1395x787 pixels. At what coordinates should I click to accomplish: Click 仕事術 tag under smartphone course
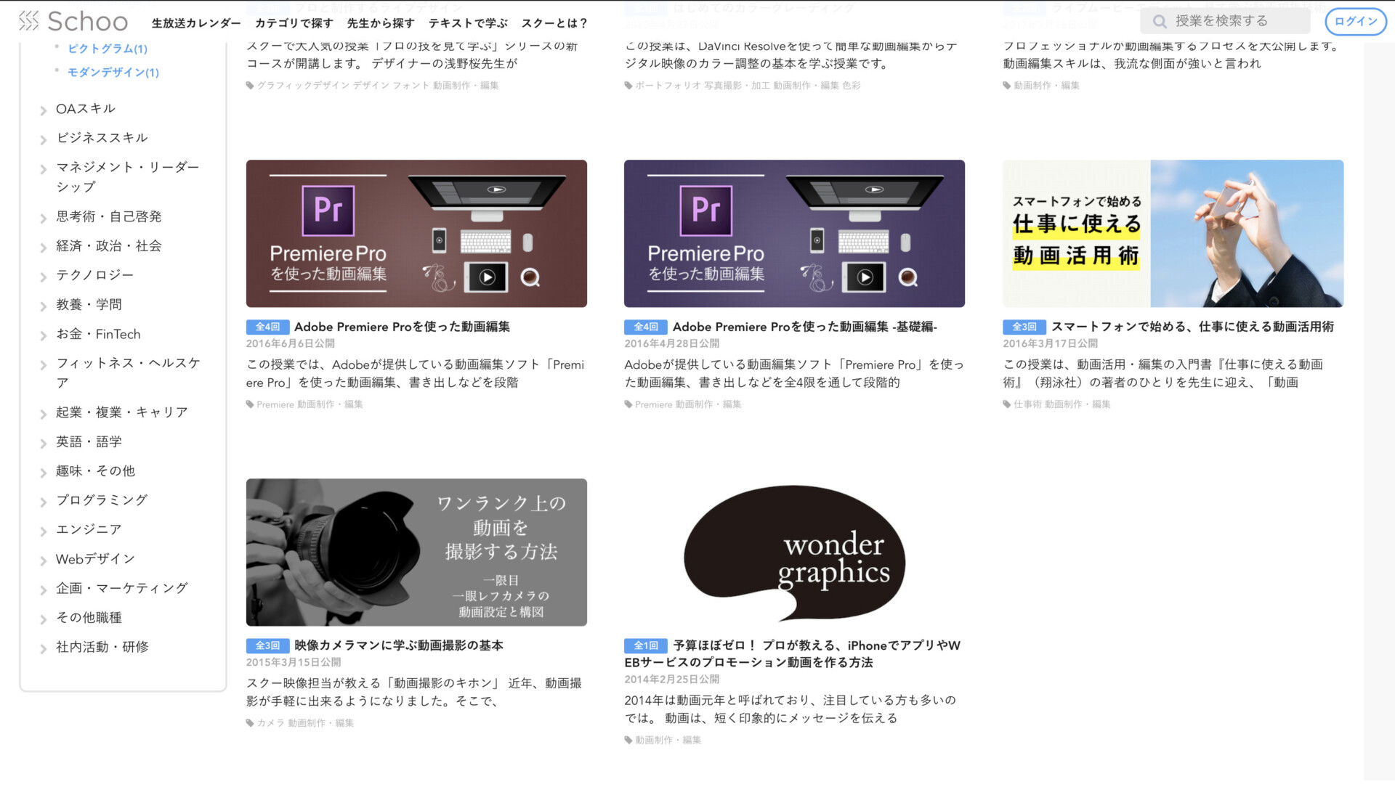[x=1027, y=405]
